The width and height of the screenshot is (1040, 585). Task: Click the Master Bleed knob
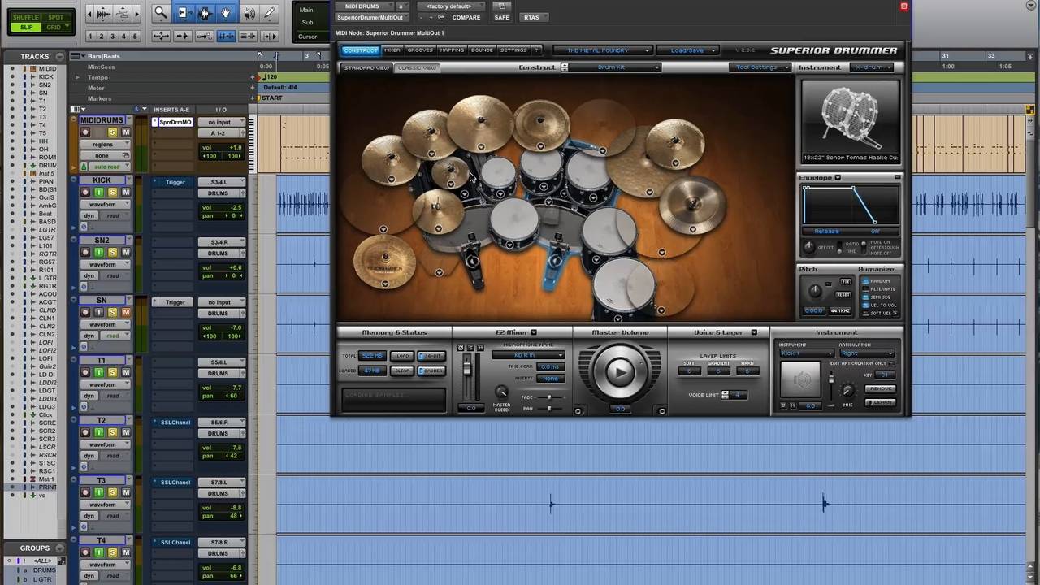pyautogui.click(x=501, y=392)
